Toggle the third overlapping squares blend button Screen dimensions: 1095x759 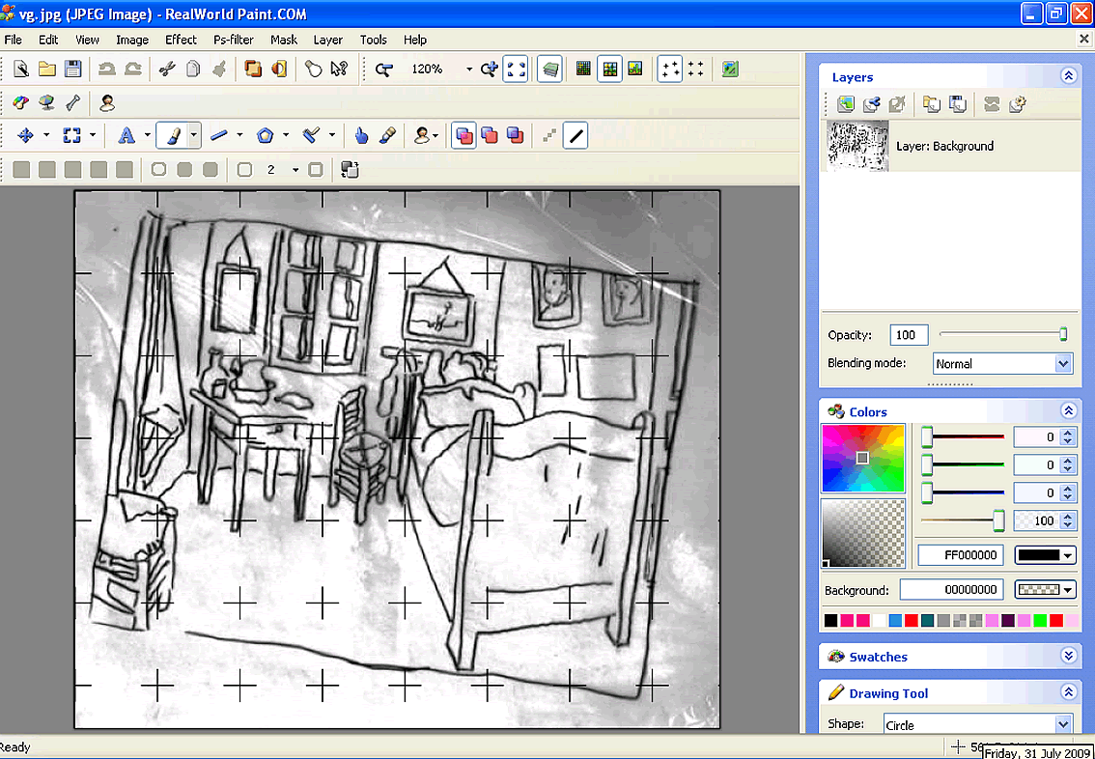516,135
